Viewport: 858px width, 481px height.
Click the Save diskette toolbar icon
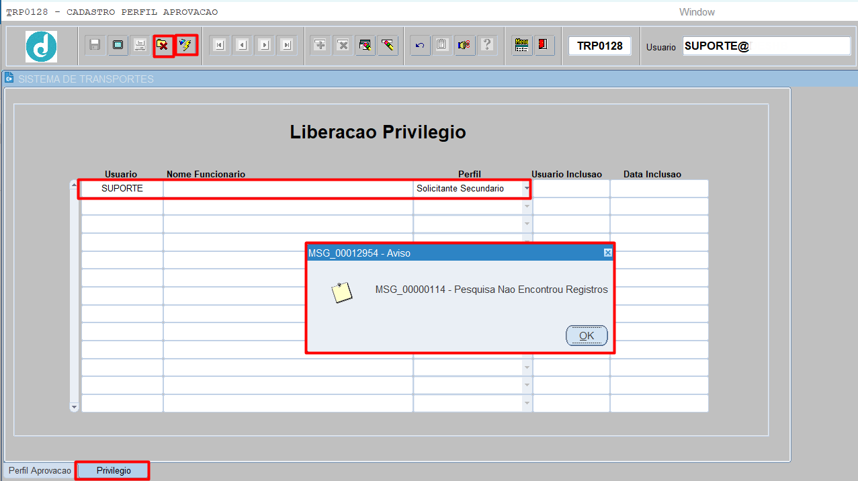(x=95, y=45)
